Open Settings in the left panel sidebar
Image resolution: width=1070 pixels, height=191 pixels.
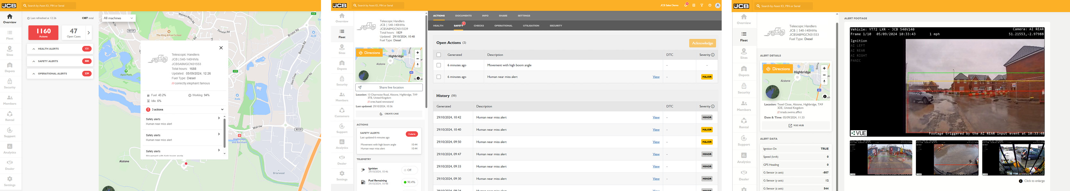click(x=10, y=181)
